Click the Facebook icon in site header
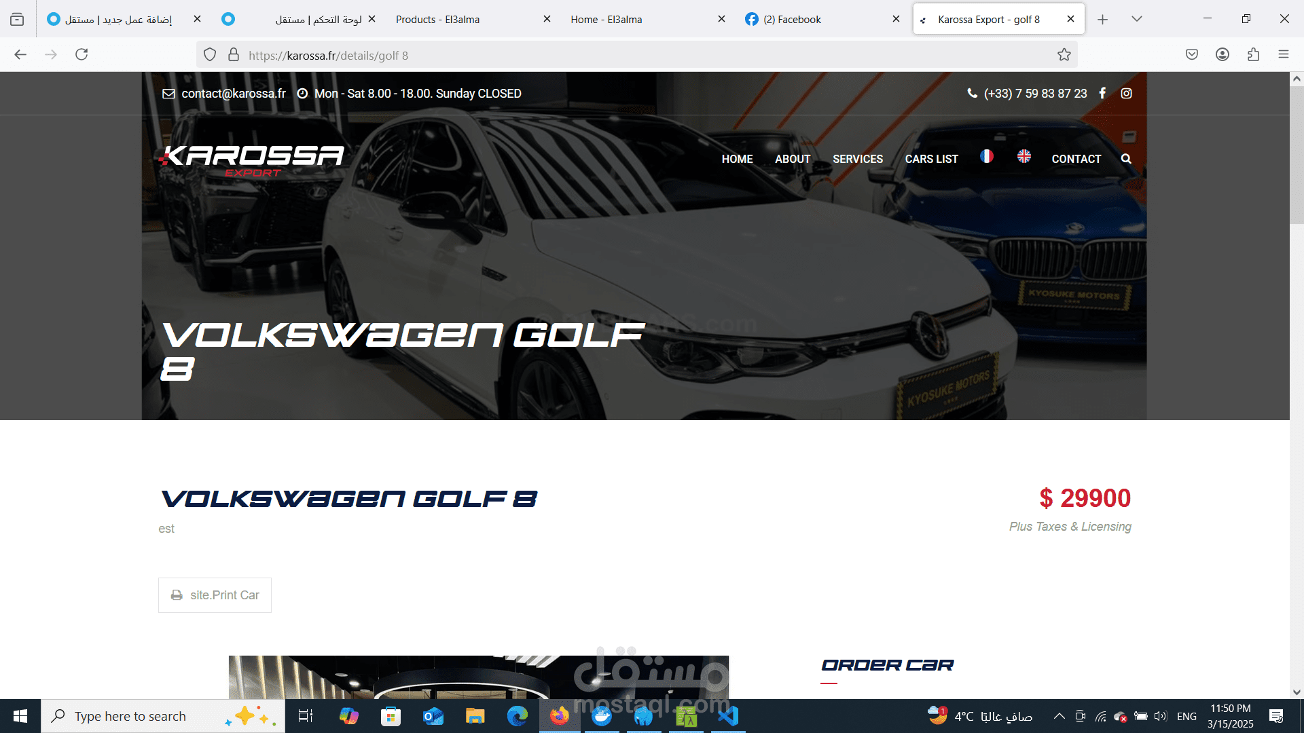Viewport: 1304px width, 733px height. click(x=1102, y=94)
